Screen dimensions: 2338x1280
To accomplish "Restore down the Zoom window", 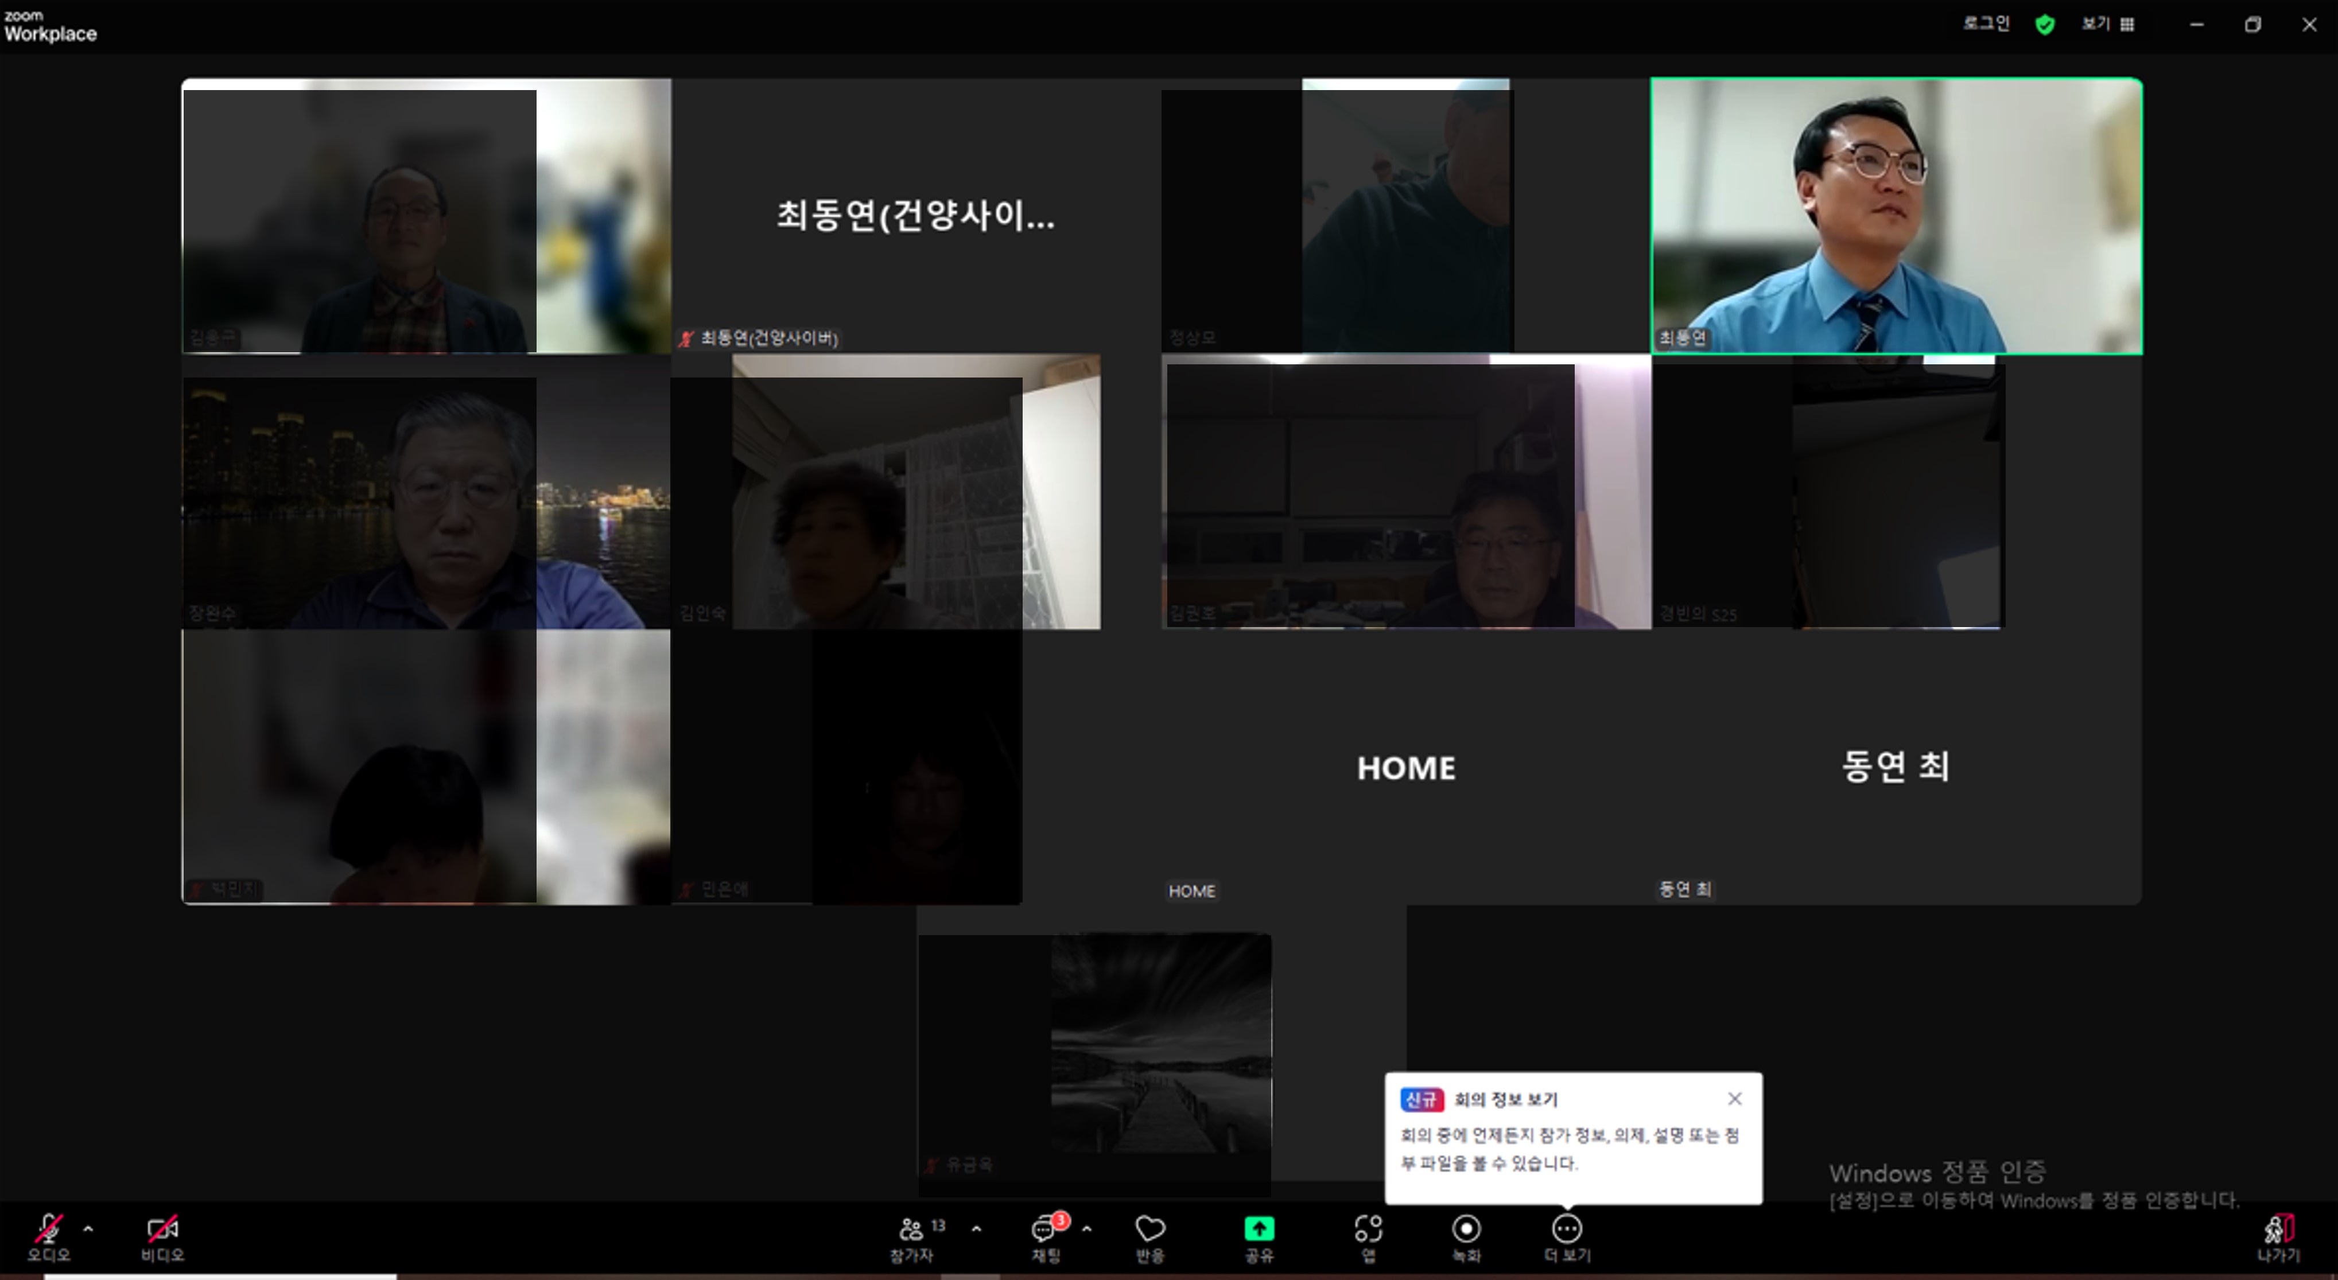I will 2252,25.
